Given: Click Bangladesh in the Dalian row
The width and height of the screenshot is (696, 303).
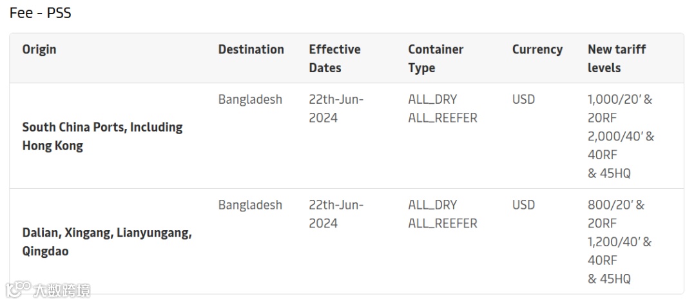Looking at the screenshot, I should [x=250, y=205].
